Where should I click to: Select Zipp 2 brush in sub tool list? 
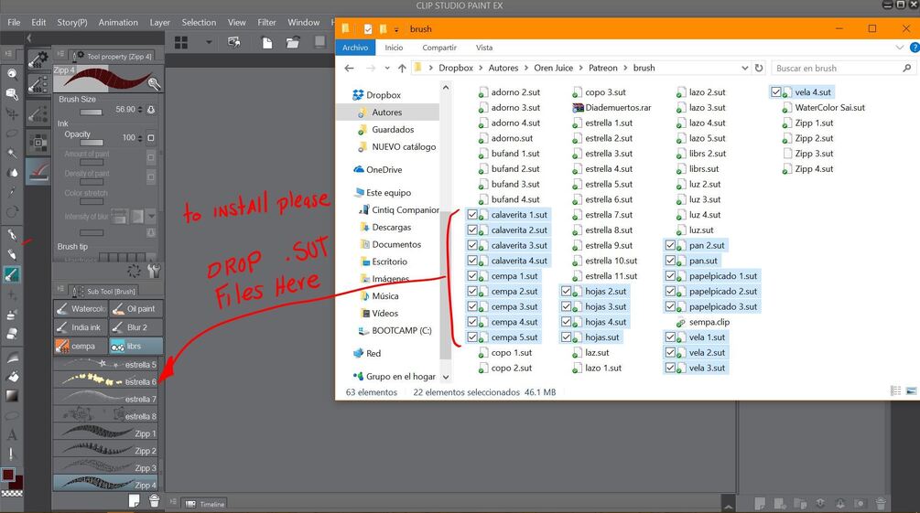tap(105, 450)
